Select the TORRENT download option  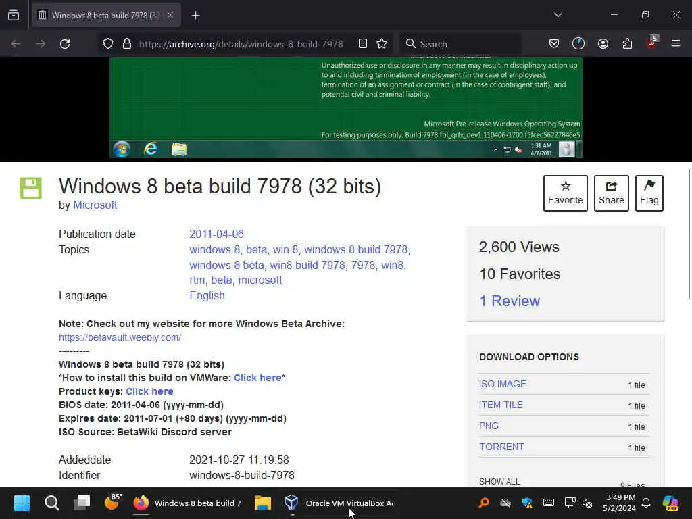coord(501,447)
